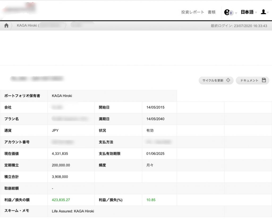This screenshot has width=272, height=223.
Task: Select the KAGA Hiroki breadcrumb link
Action: [x=28, y=26]
